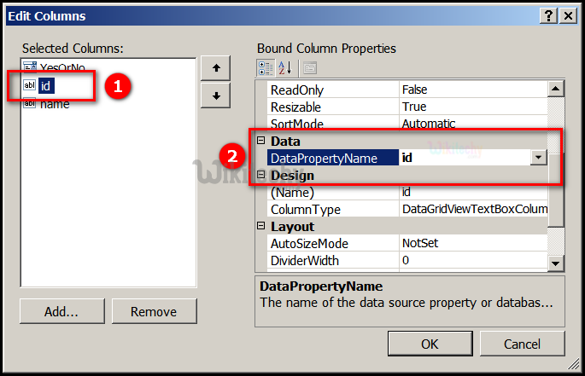Click the Add... button
This screenshot has height=376, width=585.
click(61, 312)
